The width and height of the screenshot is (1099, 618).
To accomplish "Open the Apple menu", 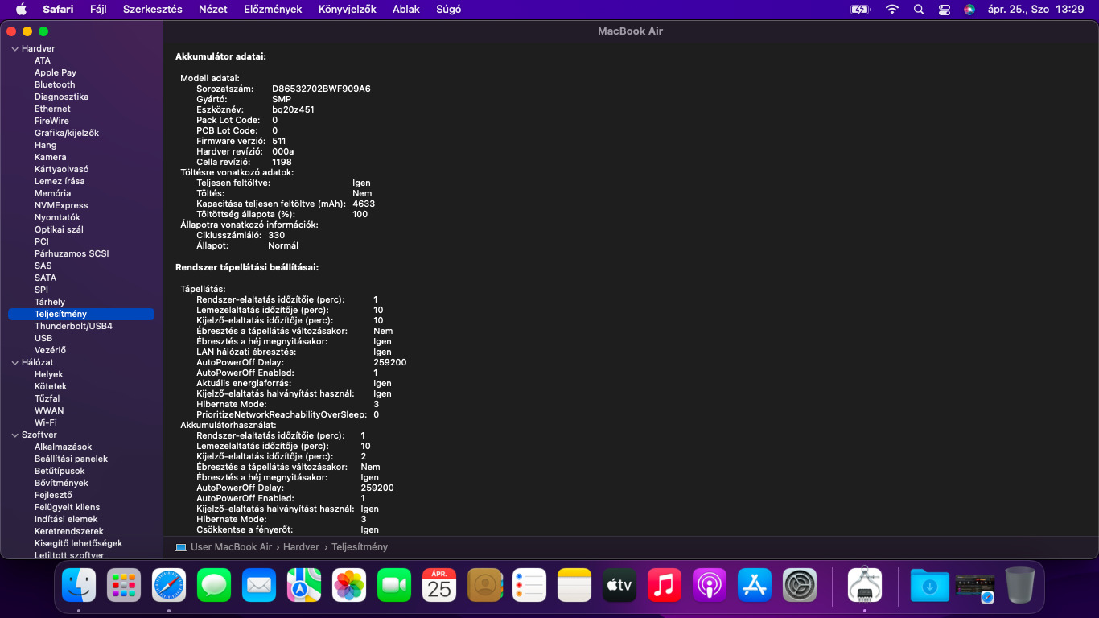I will click(x=21, y=10).
